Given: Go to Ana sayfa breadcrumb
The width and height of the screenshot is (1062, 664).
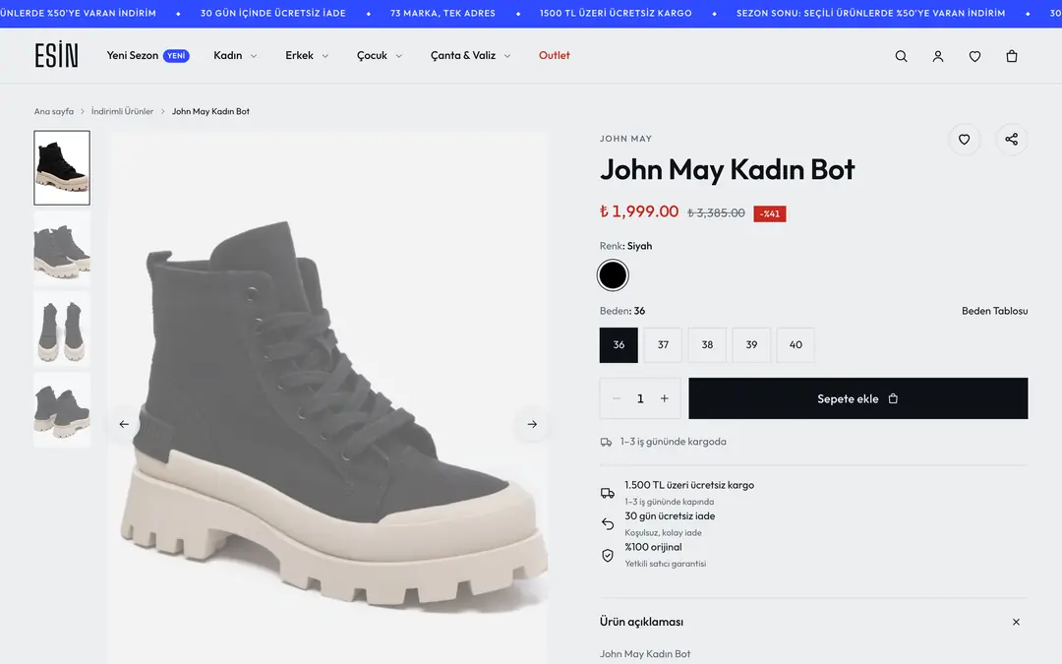Looking at the screenshot, I should 54,111.
